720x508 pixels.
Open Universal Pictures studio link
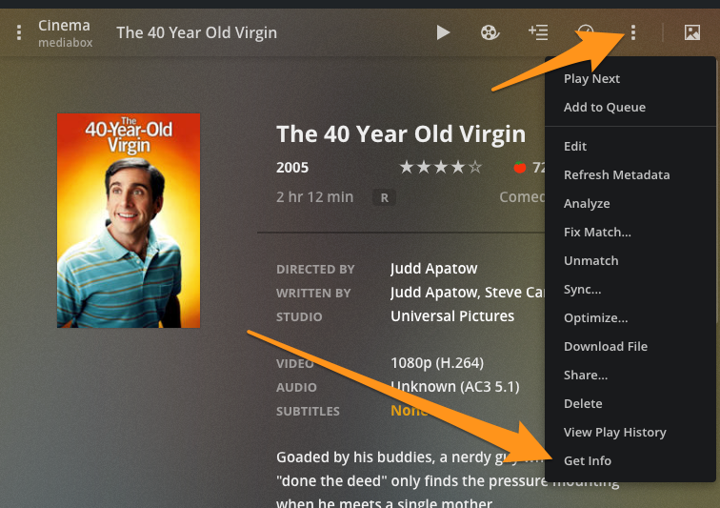[452, 316]
